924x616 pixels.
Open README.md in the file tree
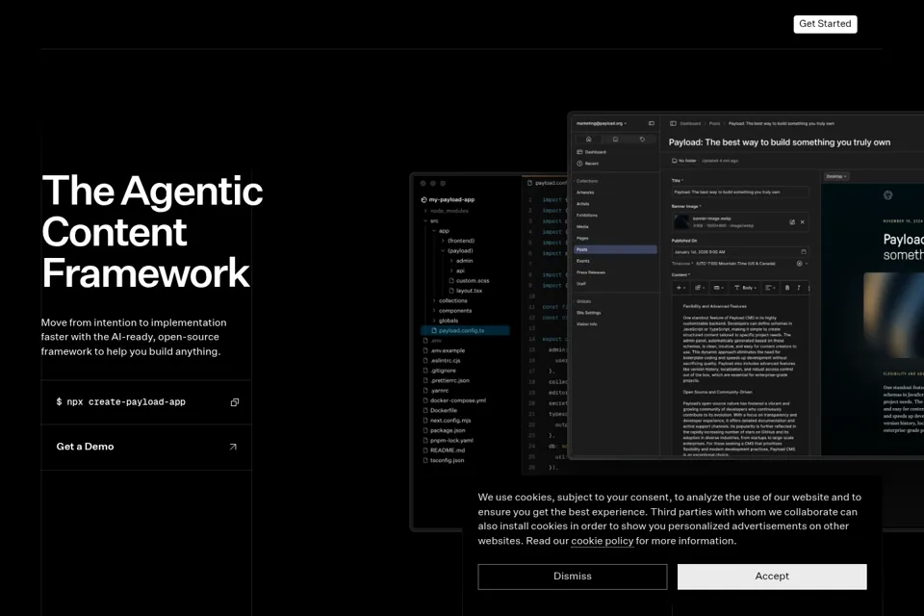coord(444,450)
